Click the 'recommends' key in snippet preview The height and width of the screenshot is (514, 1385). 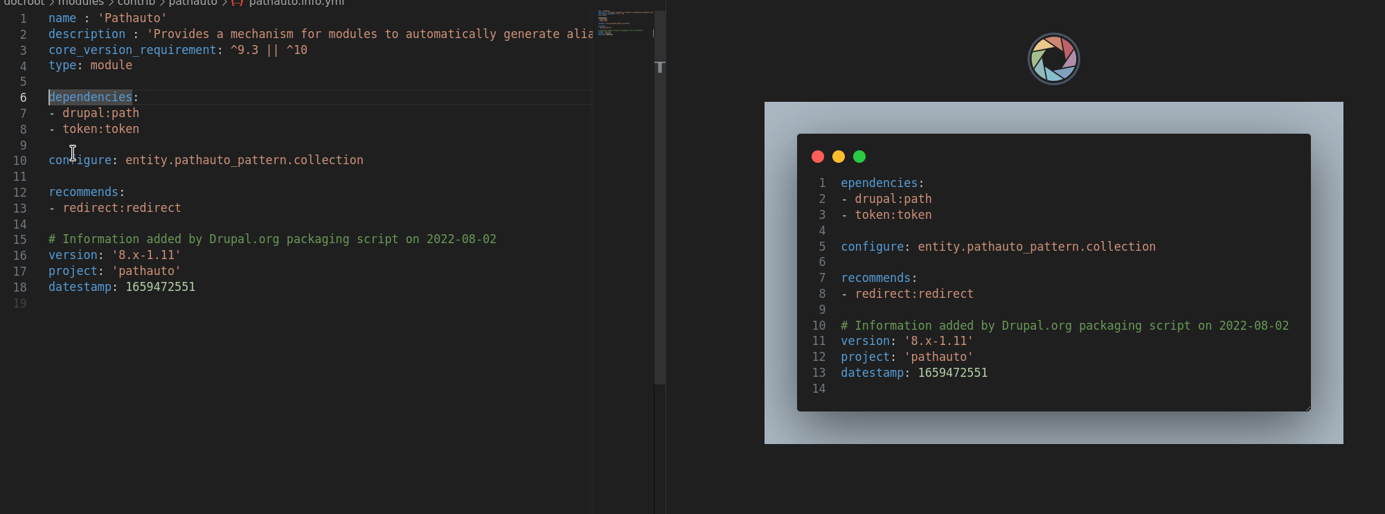click(x=876, y=278)
